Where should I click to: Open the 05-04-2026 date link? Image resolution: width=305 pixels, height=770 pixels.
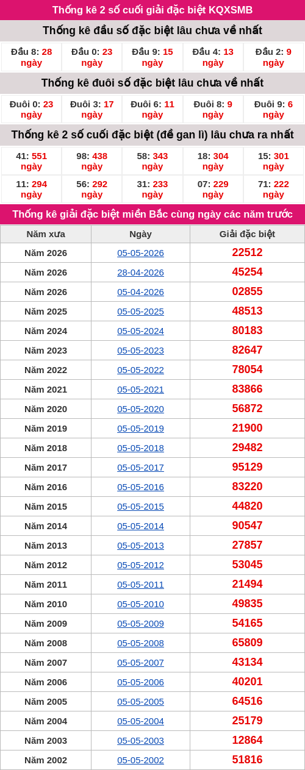click(x=140, y=292)
